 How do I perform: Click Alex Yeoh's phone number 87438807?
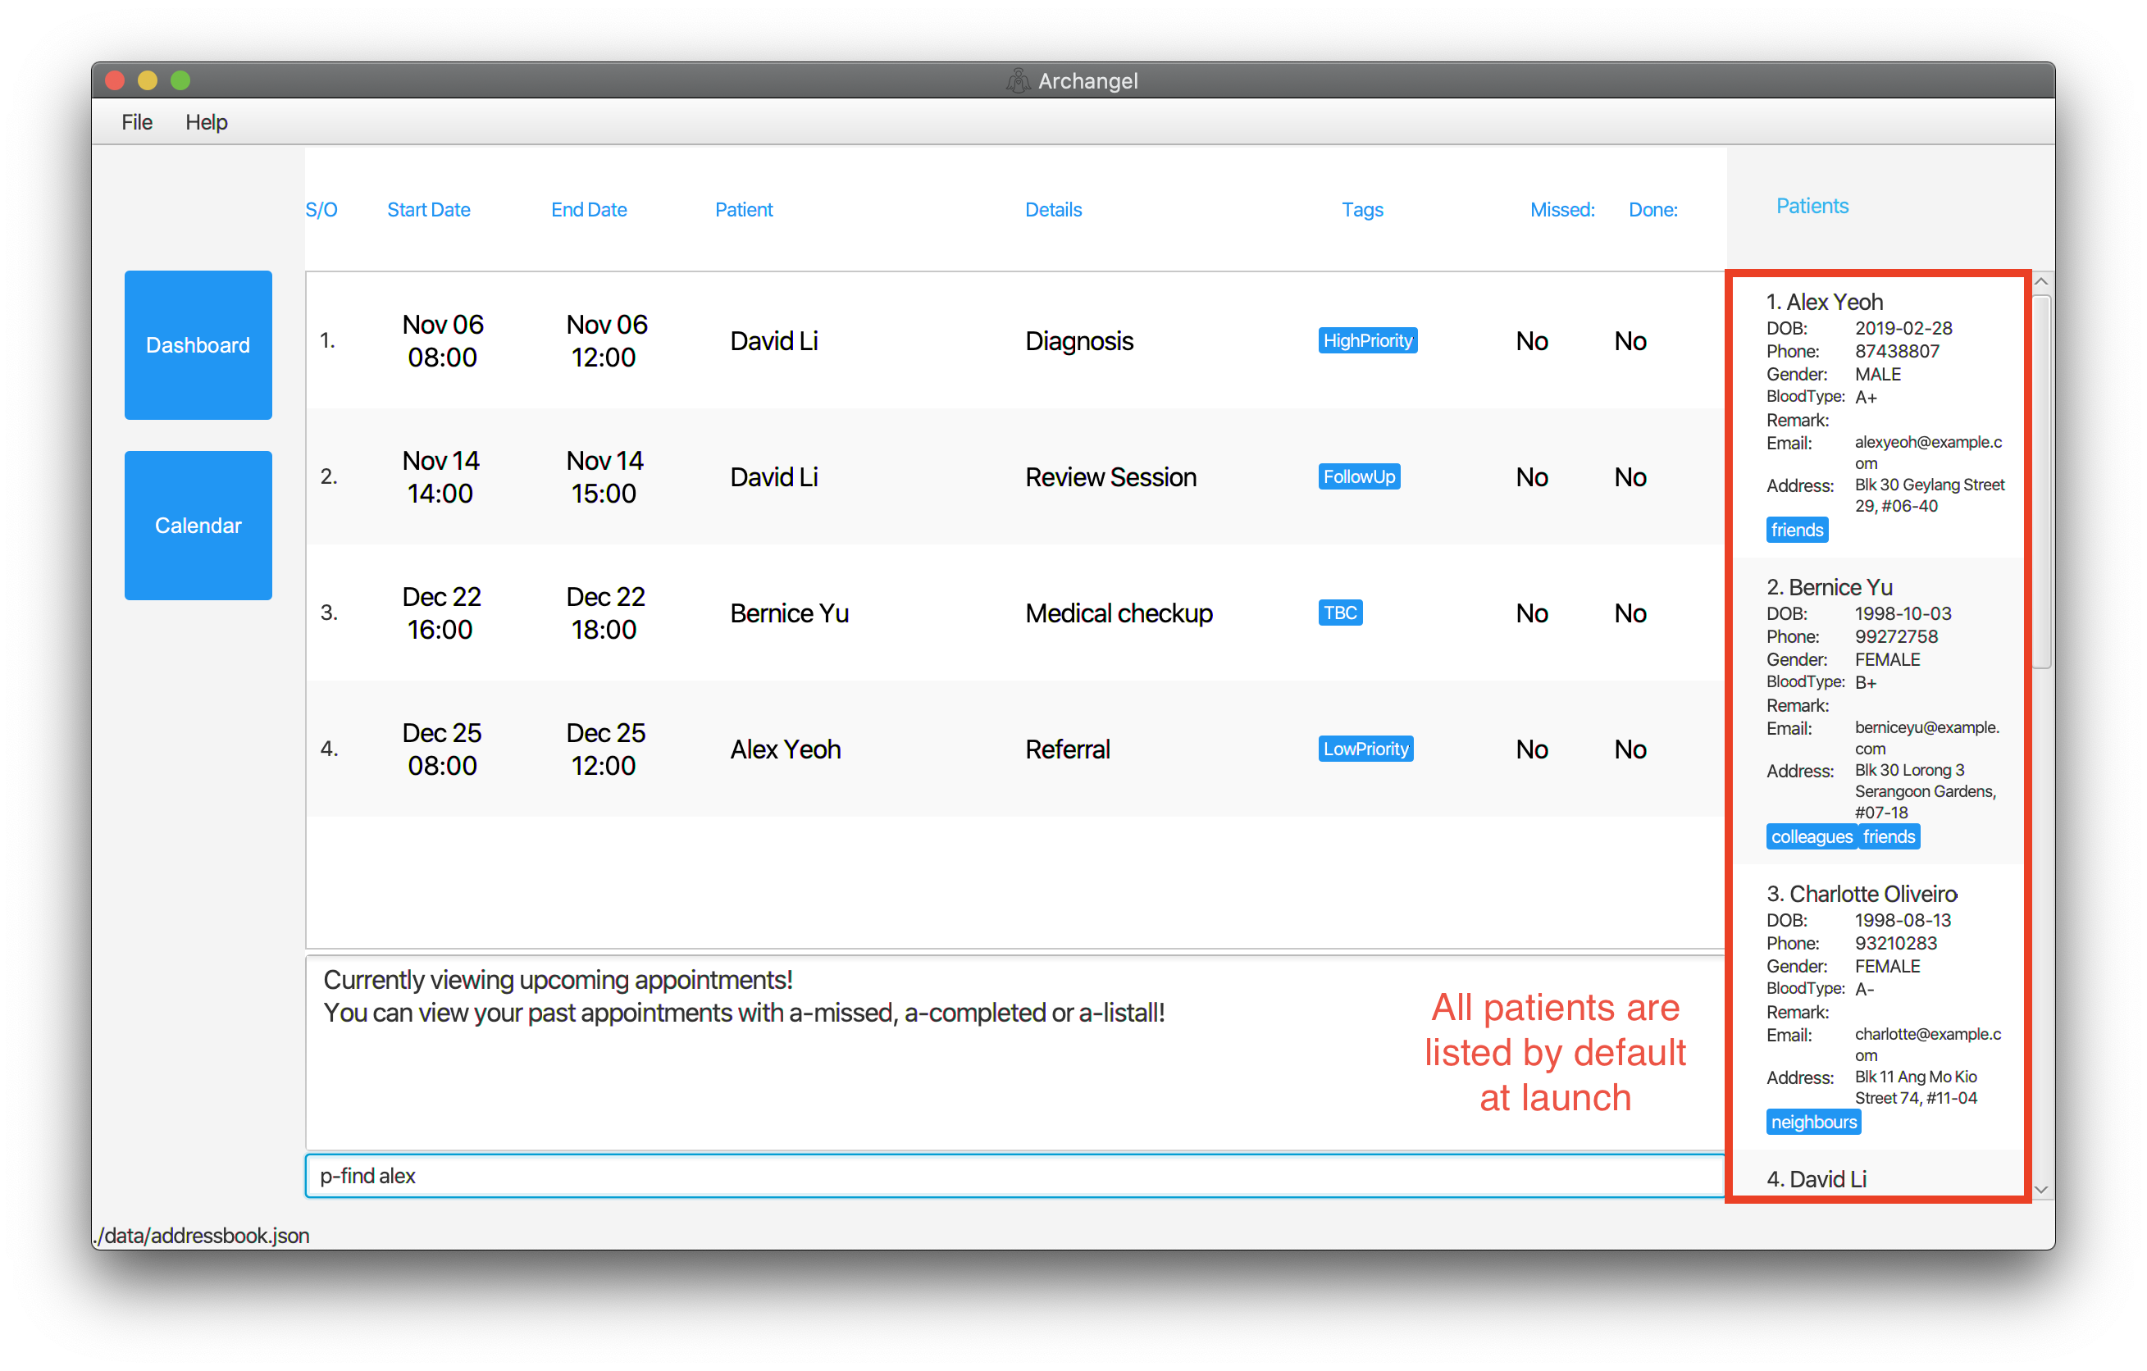point(1896,351)
